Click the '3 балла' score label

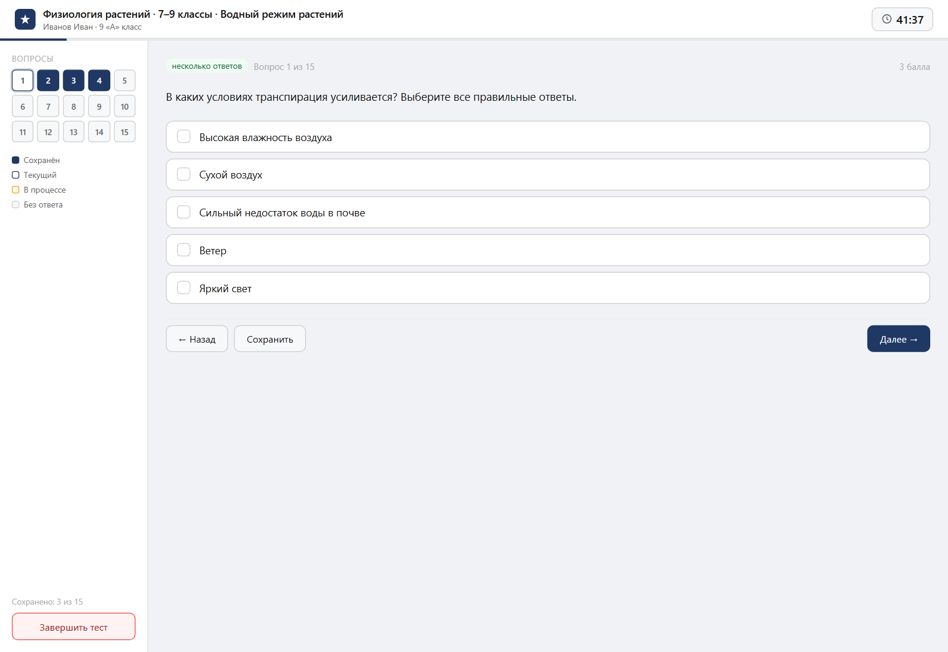914,67
